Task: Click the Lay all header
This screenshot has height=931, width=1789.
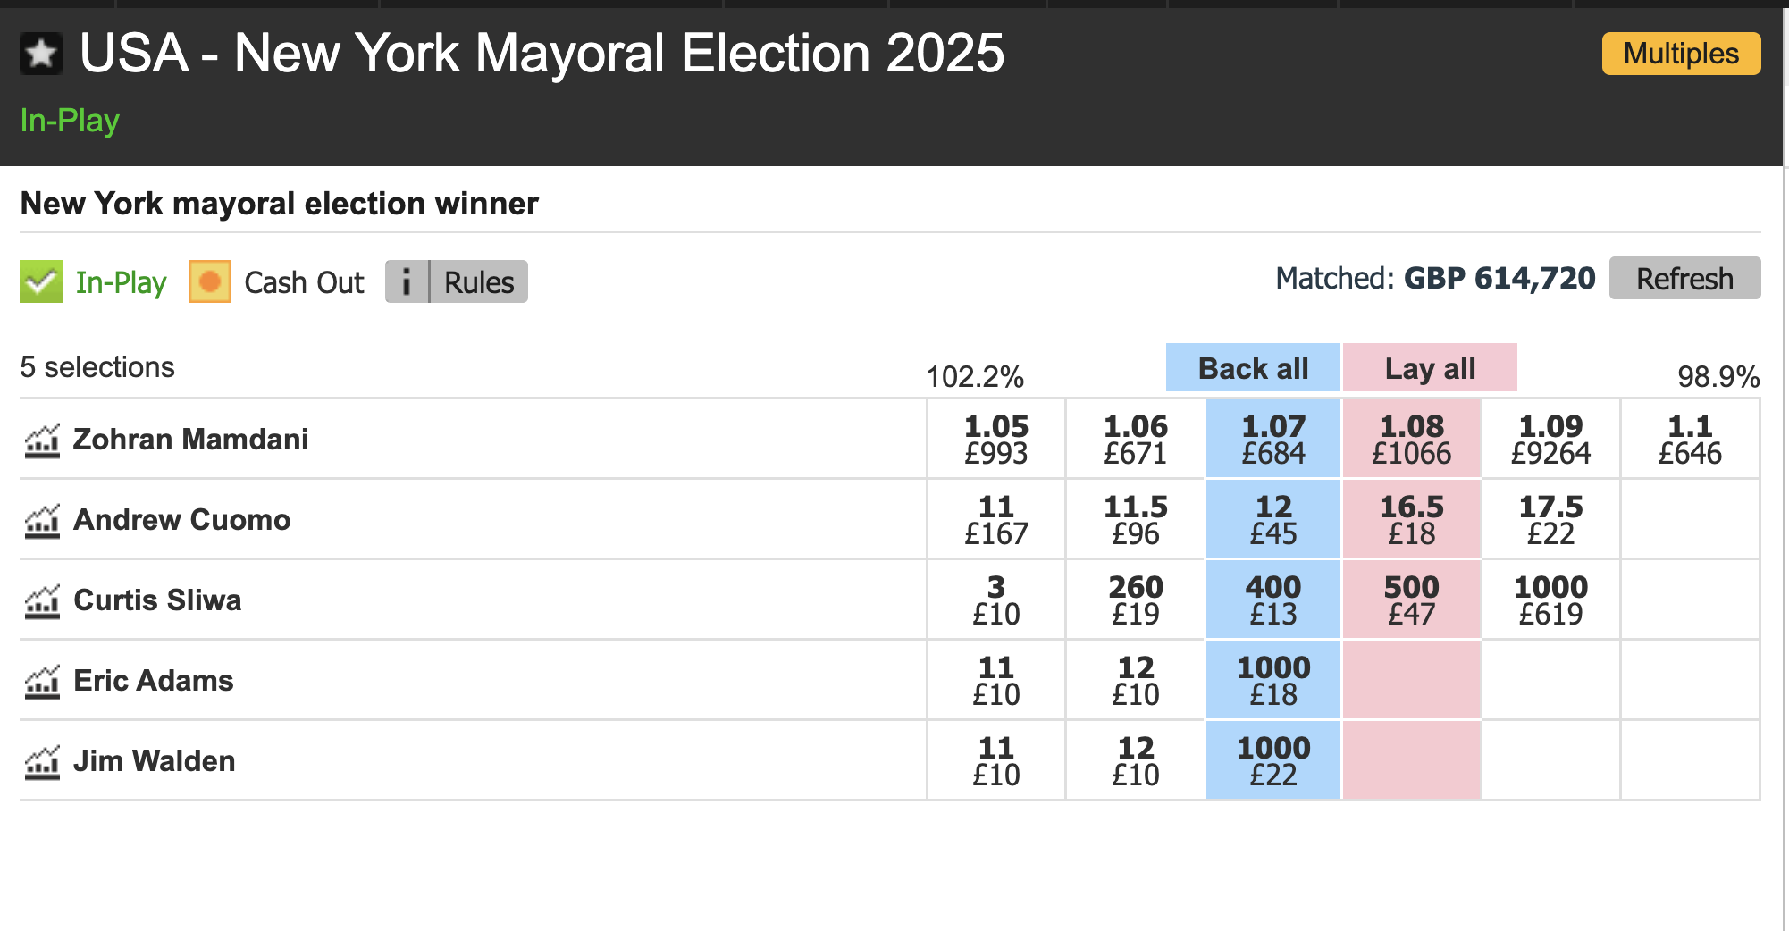Action: click(1429, 368)
